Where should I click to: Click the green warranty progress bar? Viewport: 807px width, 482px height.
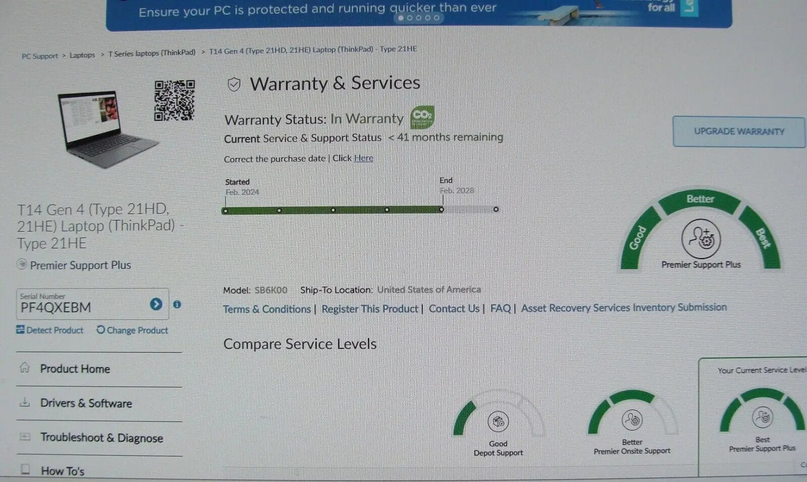tap(333, 210)
